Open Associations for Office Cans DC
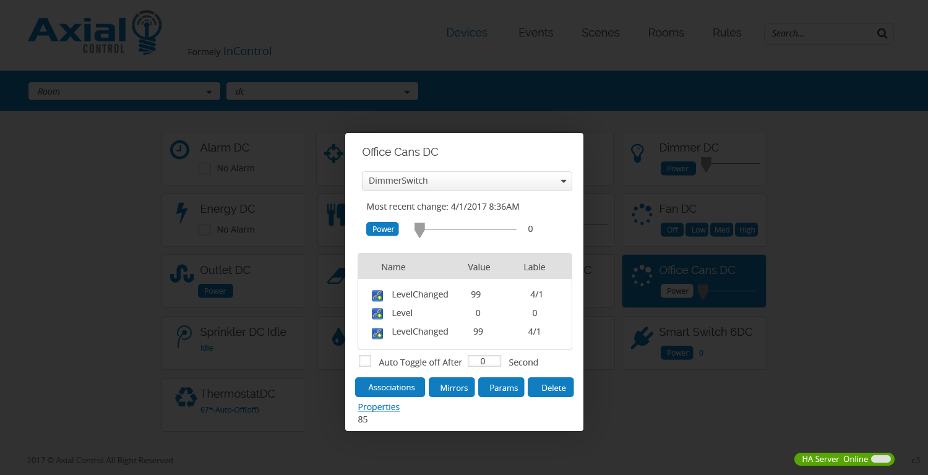 [x=390, y=387]
